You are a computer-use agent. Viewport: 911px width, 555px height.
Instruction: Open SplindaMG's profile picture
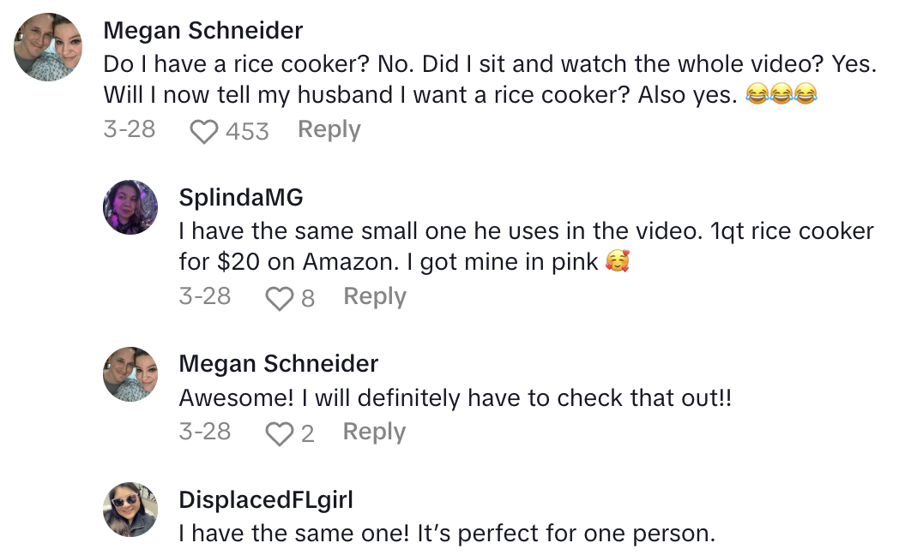[x=130, y=207]
